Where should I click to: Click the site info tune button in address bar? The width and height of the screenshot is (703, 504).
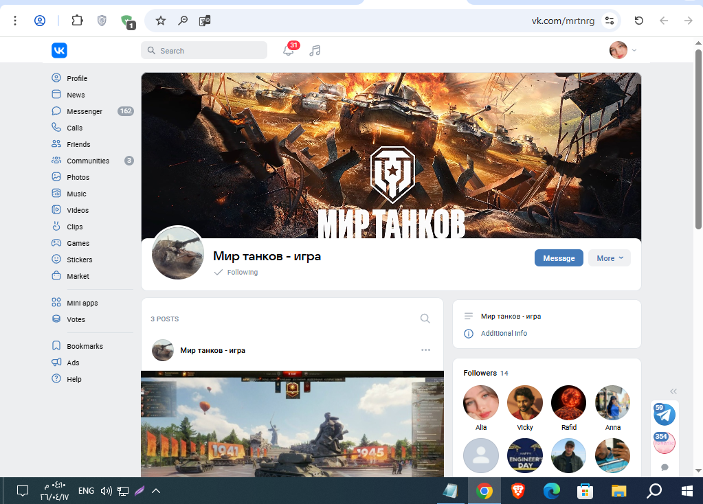pos(610,21)
